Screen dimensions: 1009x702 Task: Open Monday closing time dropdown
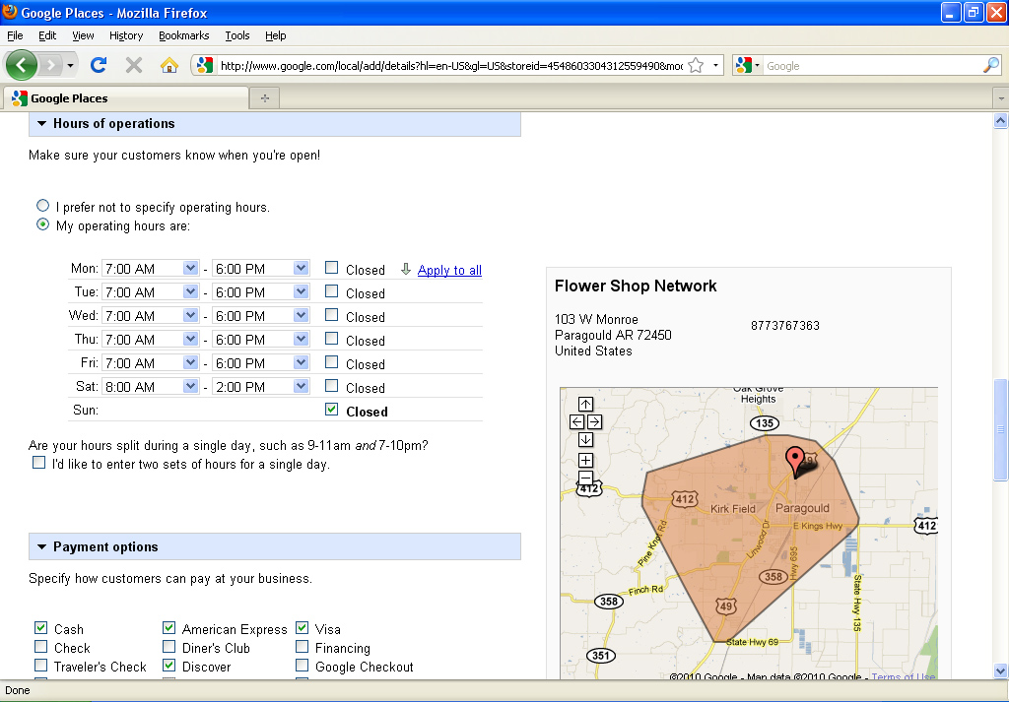(x=260, y=269)
